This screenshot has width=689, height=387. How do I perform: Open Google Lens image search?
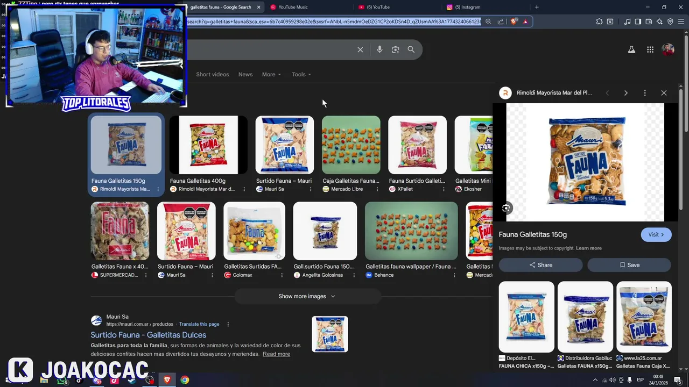395,49
